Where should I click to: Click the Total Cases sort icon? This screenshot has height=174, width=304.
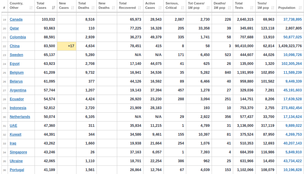pos(53,8)
